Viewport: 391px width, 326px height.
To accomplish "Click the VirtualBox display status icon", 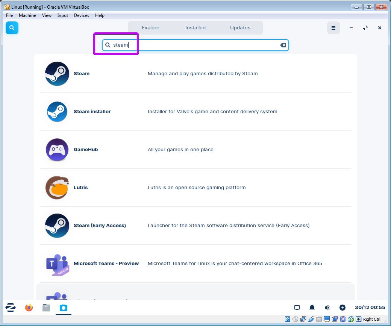I will 327,319.
